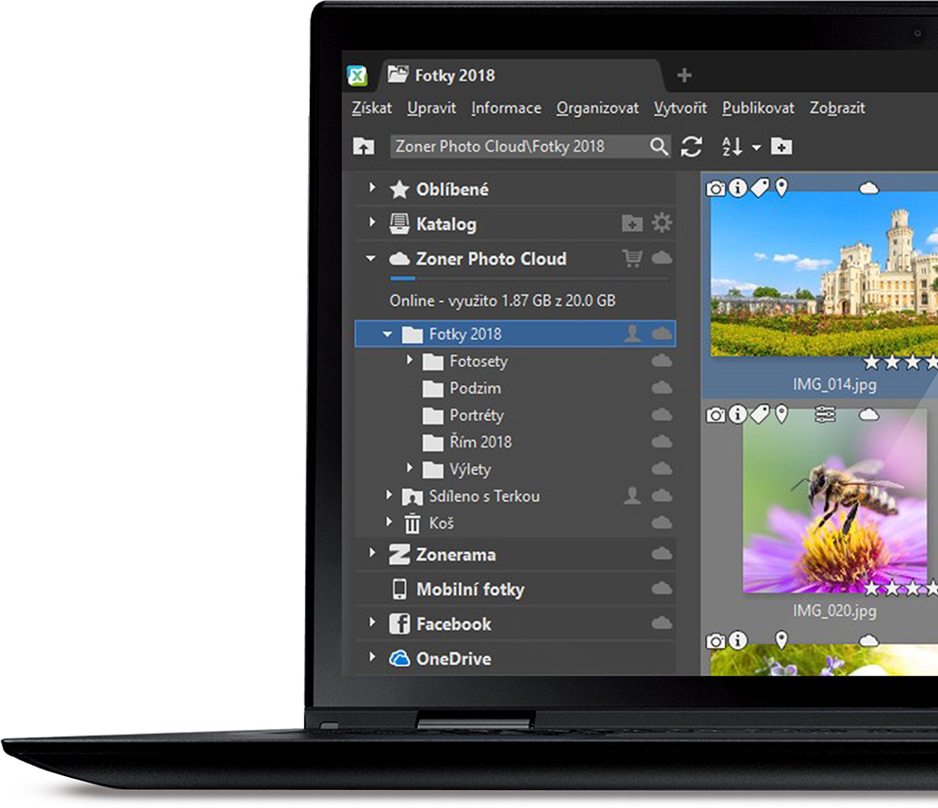Expand the Katalog section
The width and height of the screenshot is (938, 808).
click(x=372, y=222)
